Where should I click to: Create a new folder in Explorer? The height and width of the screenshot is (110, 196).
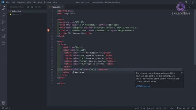point(32,7)
